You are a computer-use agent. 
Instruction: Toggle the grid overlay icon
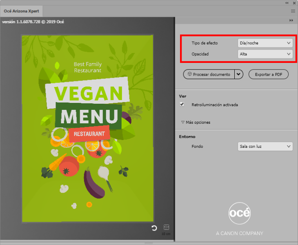[x=166, y=227]
